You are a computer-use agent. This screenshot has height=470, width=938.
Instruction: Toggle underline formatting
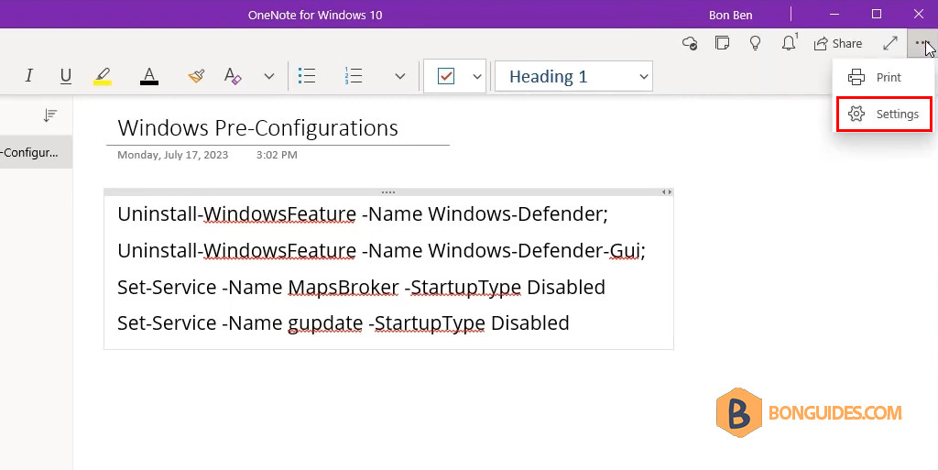click(x=66, y=76)
